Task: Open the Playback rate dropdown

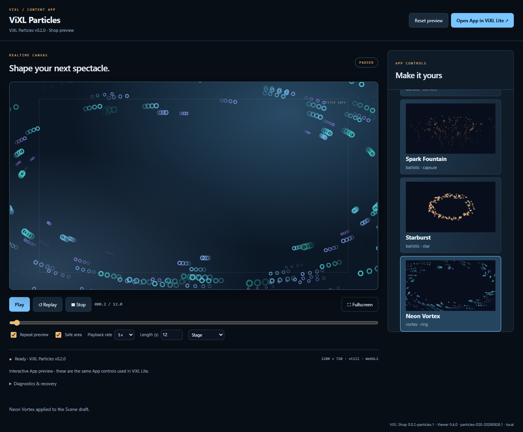Action: pos(124,335)
